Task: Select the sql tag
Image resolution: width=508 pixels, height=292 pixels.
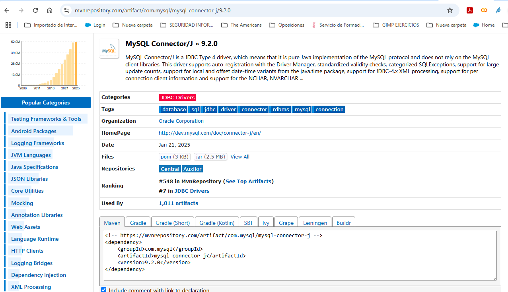Action: pos(195,109)
